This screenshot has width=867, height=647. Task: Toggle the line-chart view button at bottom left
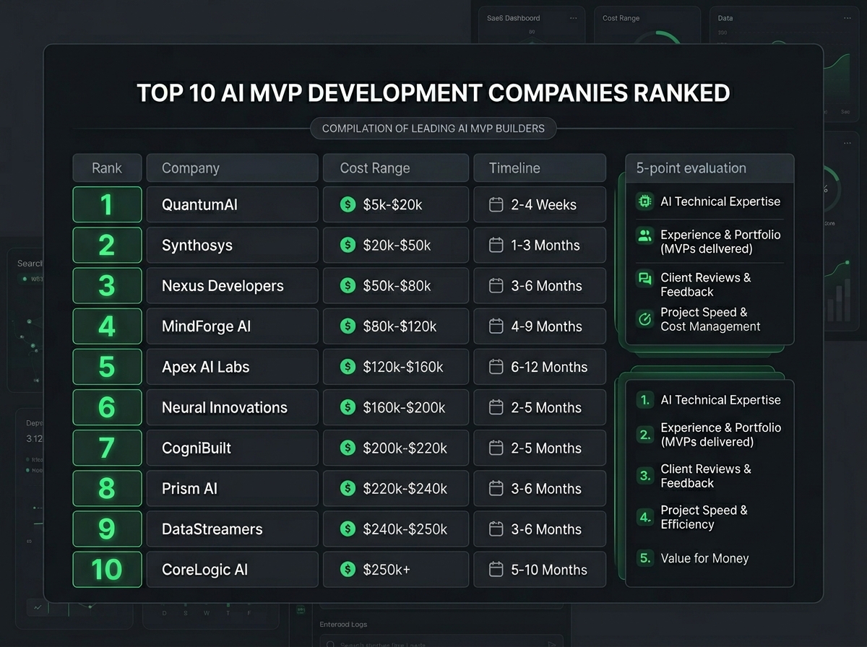[x=38, y=608]
